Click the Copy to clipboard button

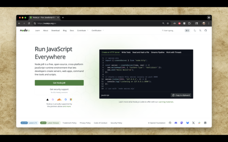181,95
